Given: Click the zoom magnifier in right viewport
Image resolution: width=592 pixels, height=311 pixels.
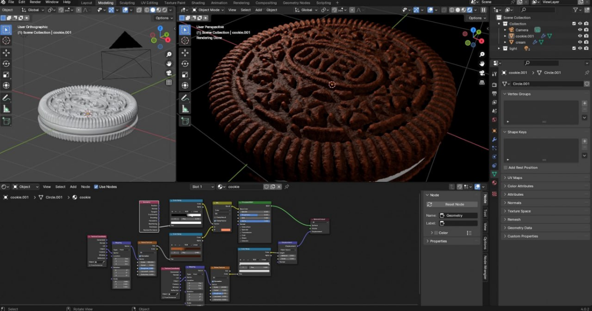Looking at the screenshot, I should coord(482,55).
